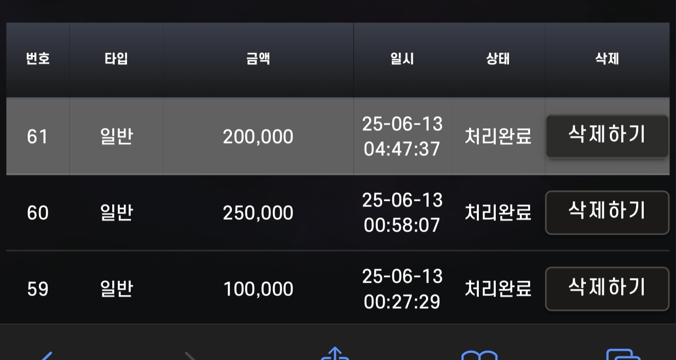
Task: Select the 200,000 amount cell
Action: (258, 137)
